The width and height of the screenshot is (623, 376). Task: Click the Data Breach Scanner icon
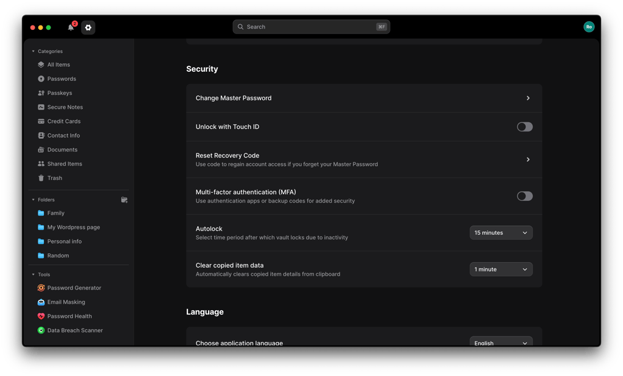point(41,330)
